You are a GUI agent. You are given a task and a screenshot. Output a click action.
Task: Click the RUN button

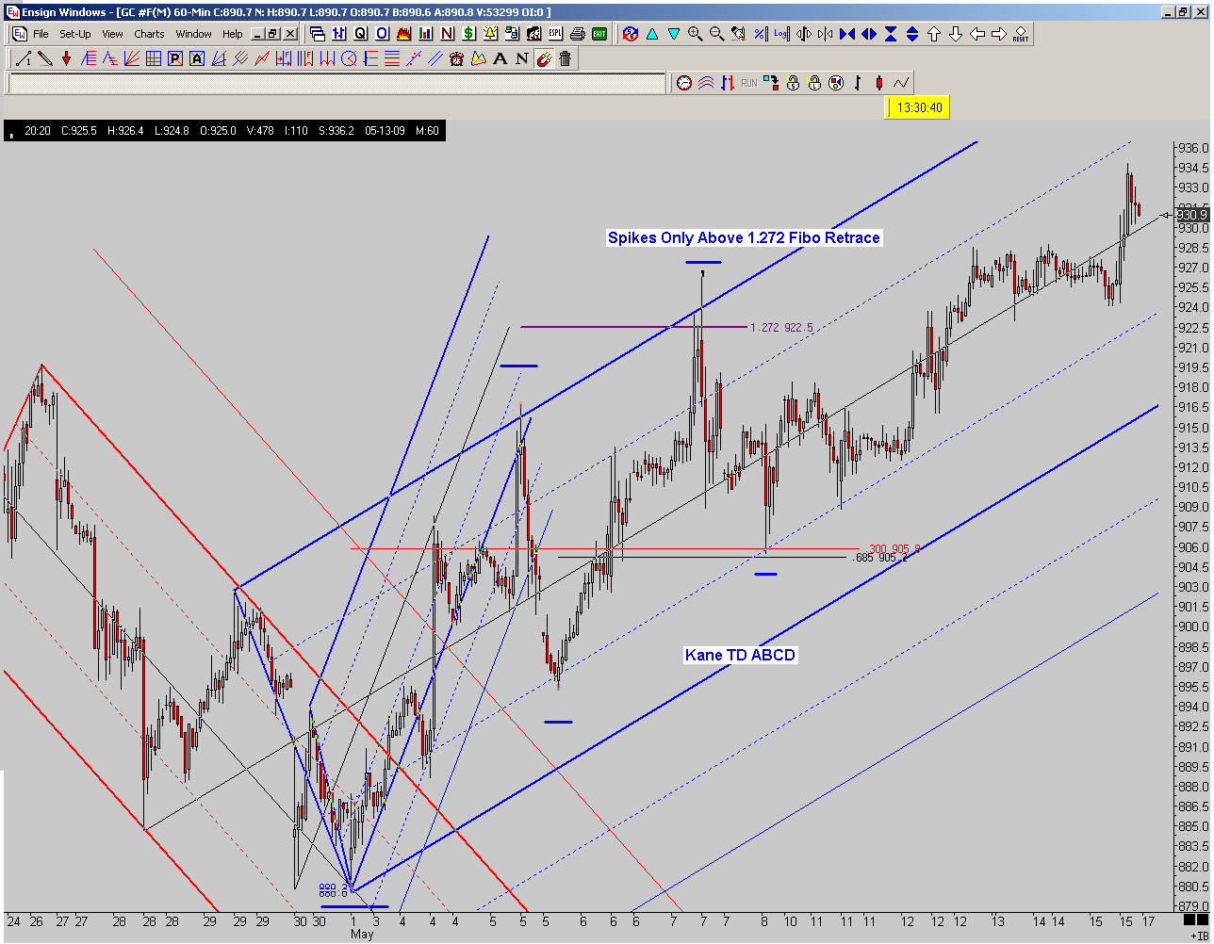tap(749, 83)
